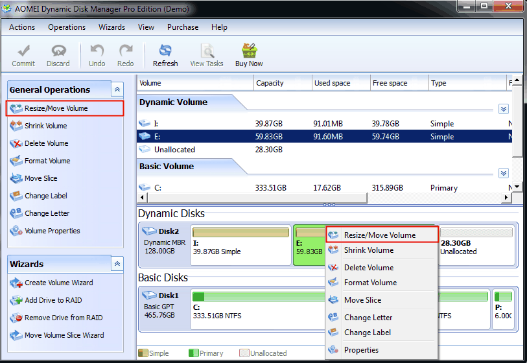Click the Undo arrow icon
This screenshot has height=363, width=527.
coord(97,51)
